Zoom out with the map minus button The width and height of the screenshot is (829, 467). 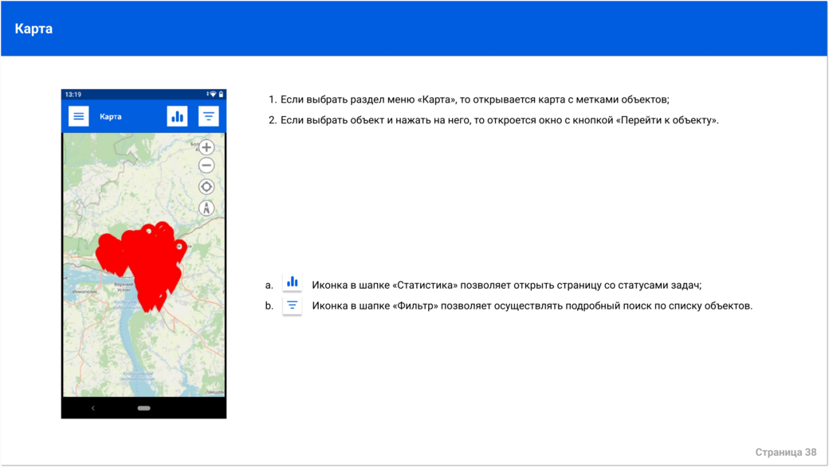(206, 165)
